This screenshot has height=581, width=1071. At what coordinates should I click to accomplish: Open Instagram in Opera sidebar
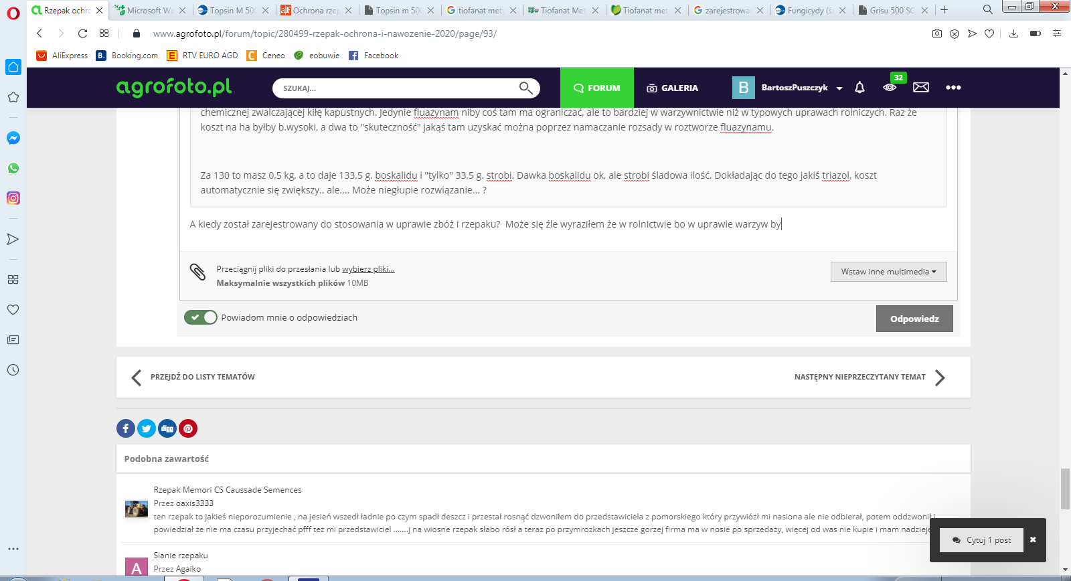click(x=13, y=198)
